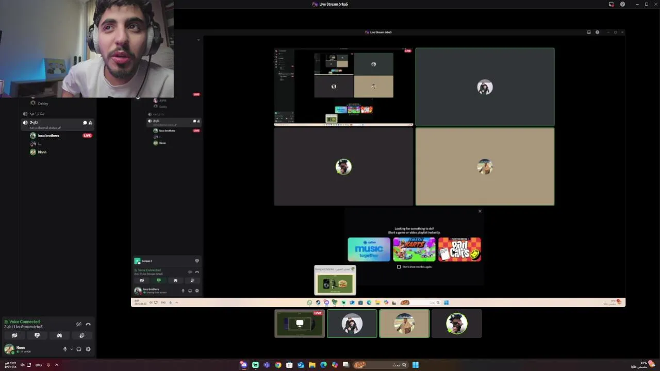Open the inbox icon in Discord title bar
Screen dimensions: 660x371
(x=611, y=4)
